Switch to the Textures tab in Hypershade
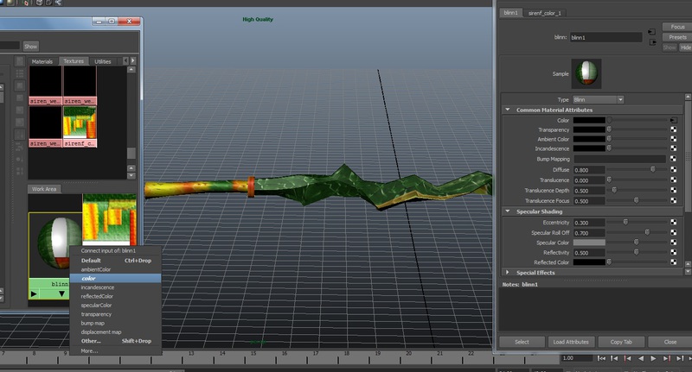This screenshot has width=692, height=372. pyautogui.click(x=74, y=61)
